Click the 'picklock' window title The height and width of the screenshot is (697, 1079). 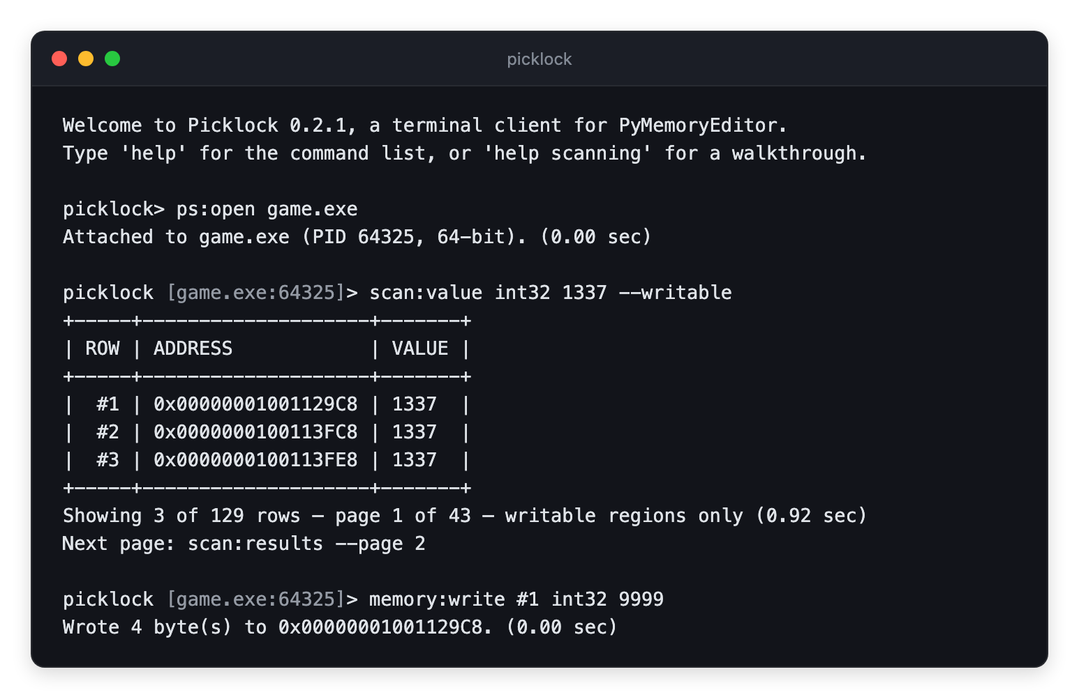[539, 59]
